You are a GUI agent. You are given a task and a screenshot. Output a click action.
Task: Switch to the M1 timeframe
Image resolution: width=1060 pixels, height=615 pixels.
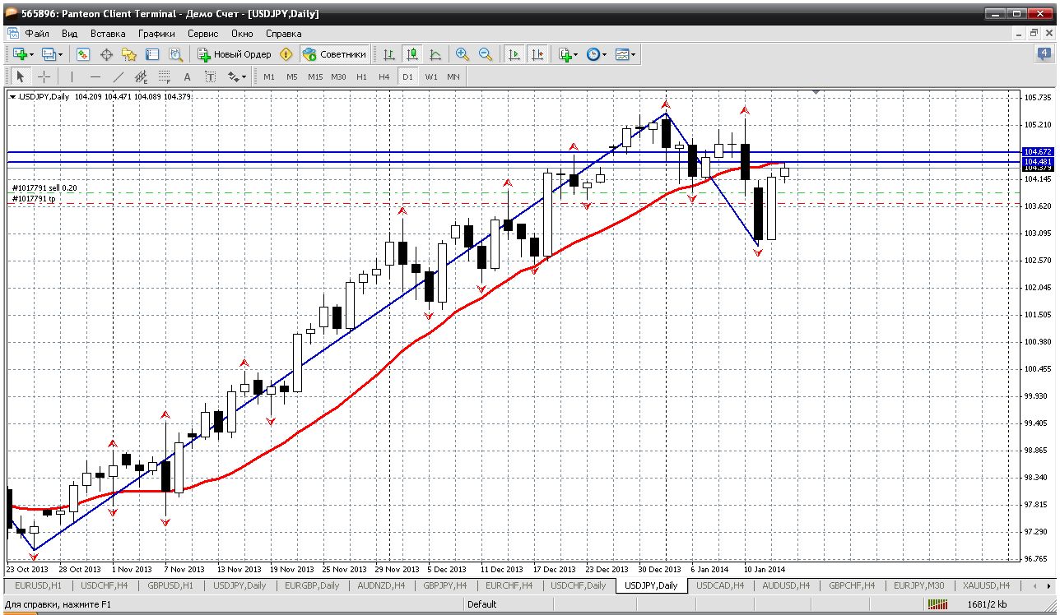[269, 76]
